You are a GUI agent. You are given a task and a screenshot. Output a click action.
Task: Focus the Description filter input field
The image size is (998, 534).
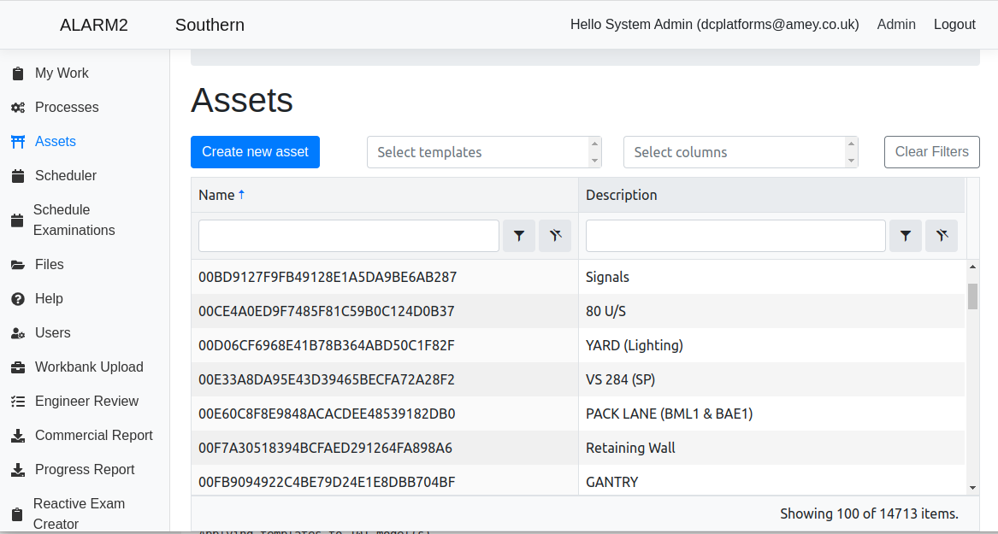pos(735,236)
